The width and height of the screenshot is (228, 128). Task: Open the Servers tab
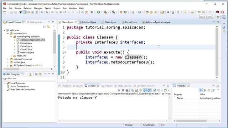78,86
